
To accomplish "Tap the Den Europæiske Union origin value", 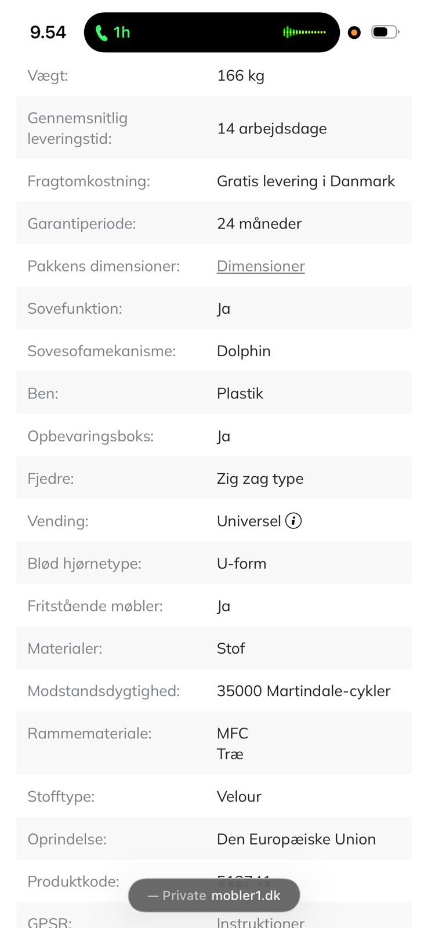I will click(296, 839).
